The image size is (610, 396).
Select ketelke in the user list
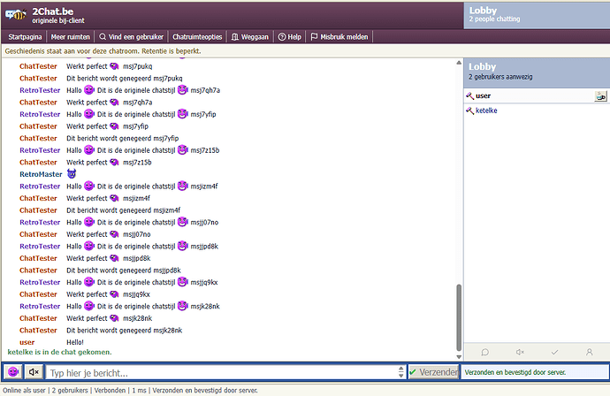click(x=537, y=110)
